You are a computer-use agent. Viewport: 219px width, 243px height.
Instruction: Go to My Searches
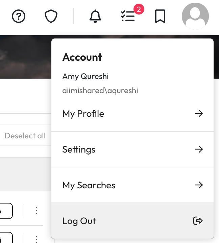[89, 185]
